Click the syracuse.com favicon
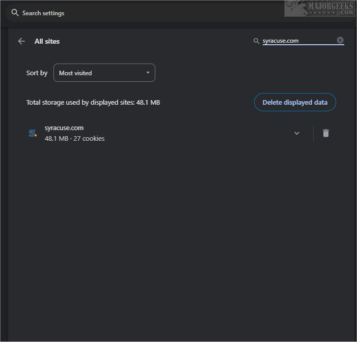 pyautogui.click(x=33, y=133)
